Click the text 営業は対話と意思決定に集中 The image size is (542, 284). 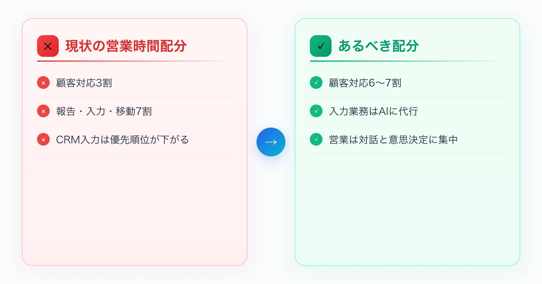click(393, 140)
